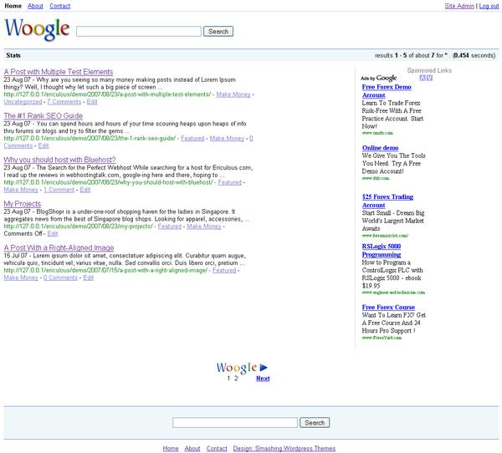Viewport: 502px width, 453px height.
Task: View 7 Comments on Multiple Test Elements post
Action: coord(64,102)
